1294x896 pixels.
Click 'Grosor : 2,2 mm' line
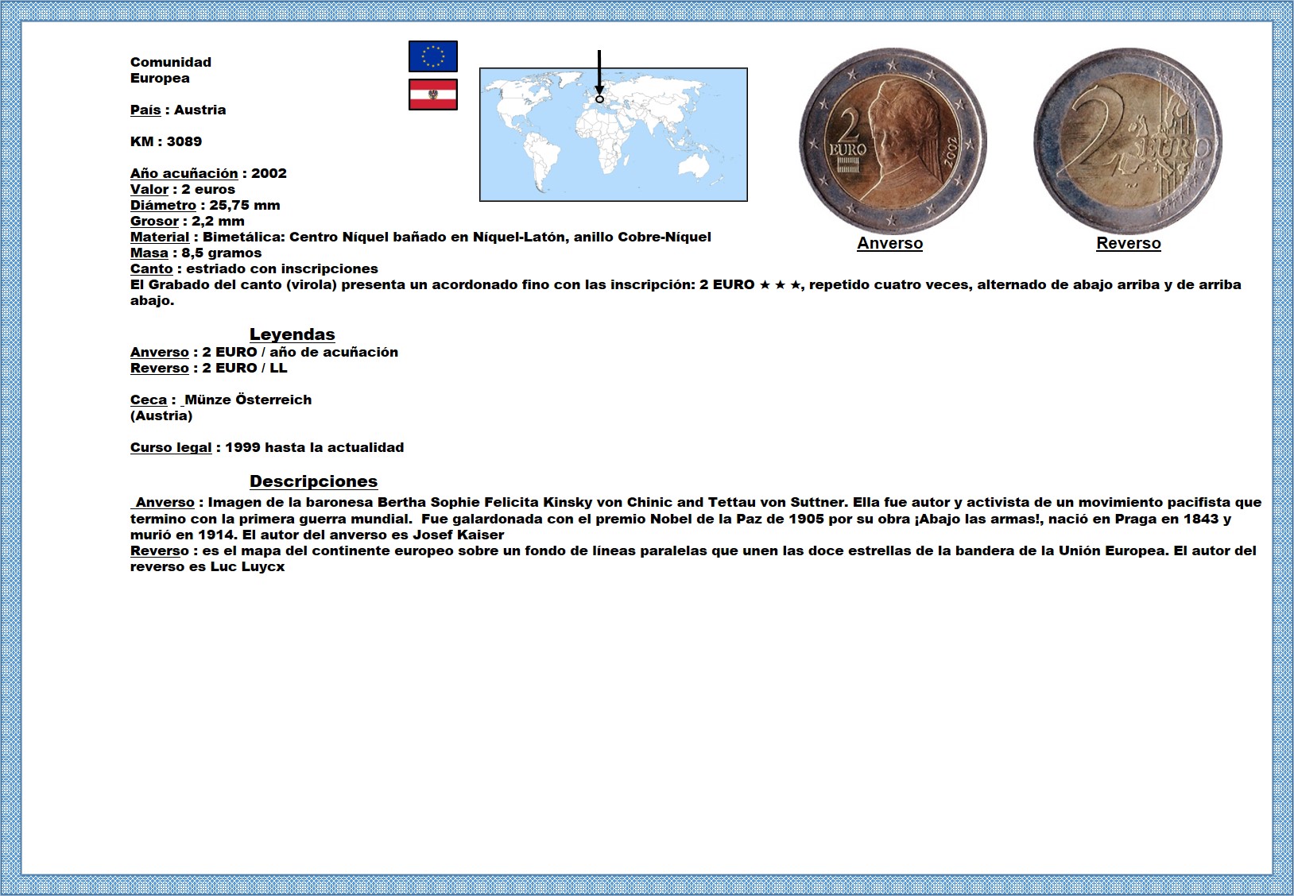[188, 221]
